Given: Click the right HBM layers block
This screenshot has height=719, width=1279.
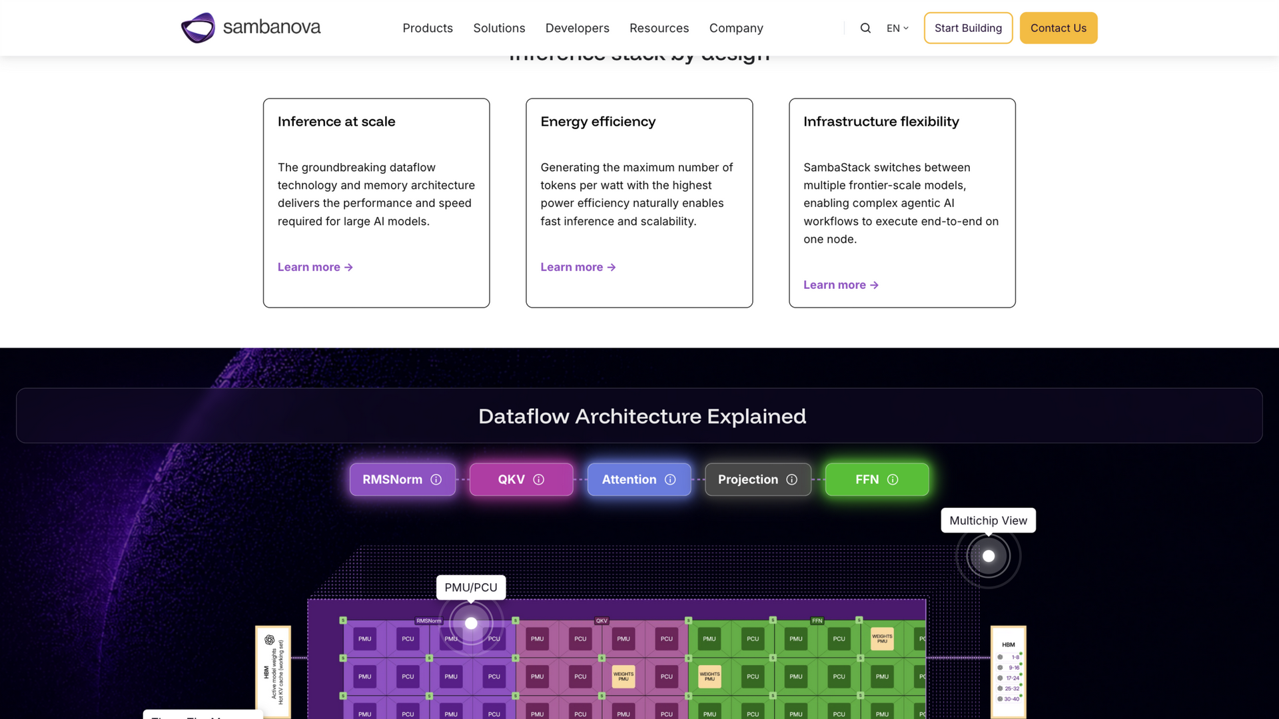Looking at the screenshot, I should [x=1009, y=671].
